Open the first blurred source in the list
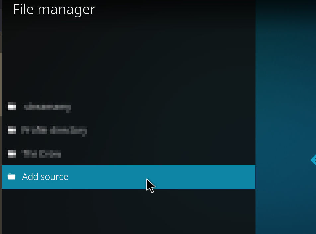This screenshot has width=316, height=234. 47,107
